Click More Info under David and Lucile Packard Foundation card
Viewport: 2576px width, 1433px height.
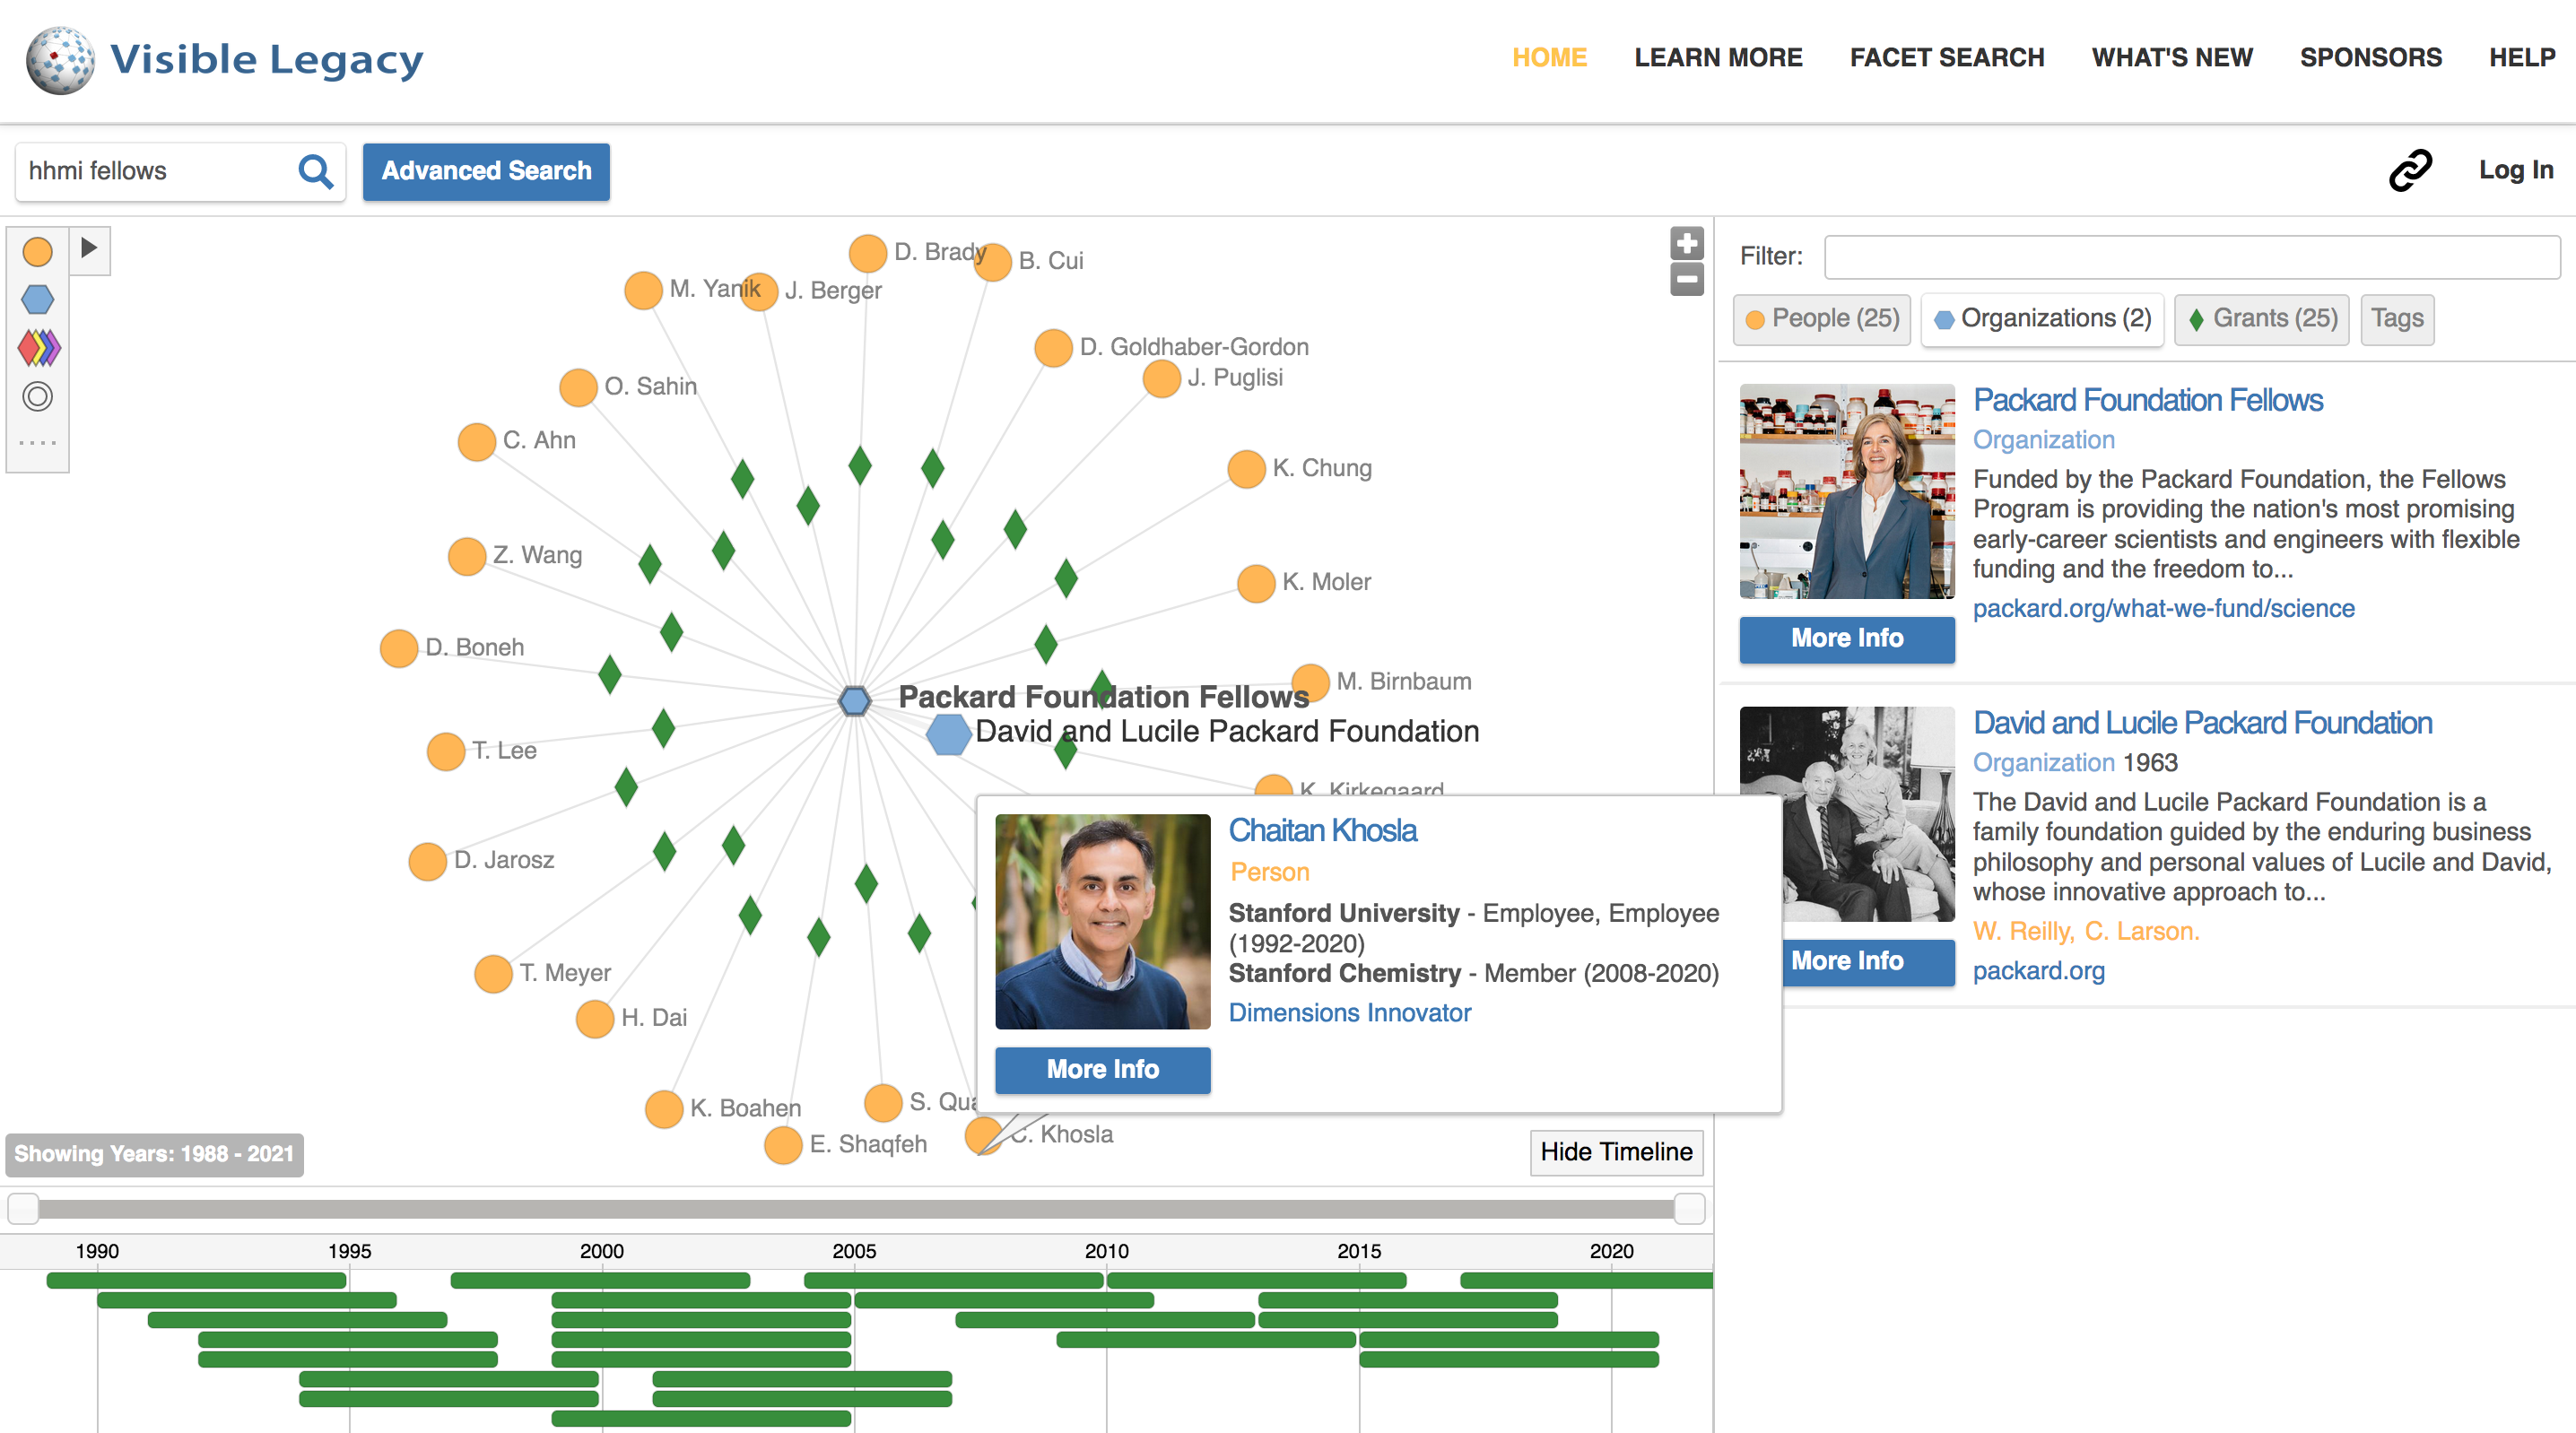[1869, 962]
